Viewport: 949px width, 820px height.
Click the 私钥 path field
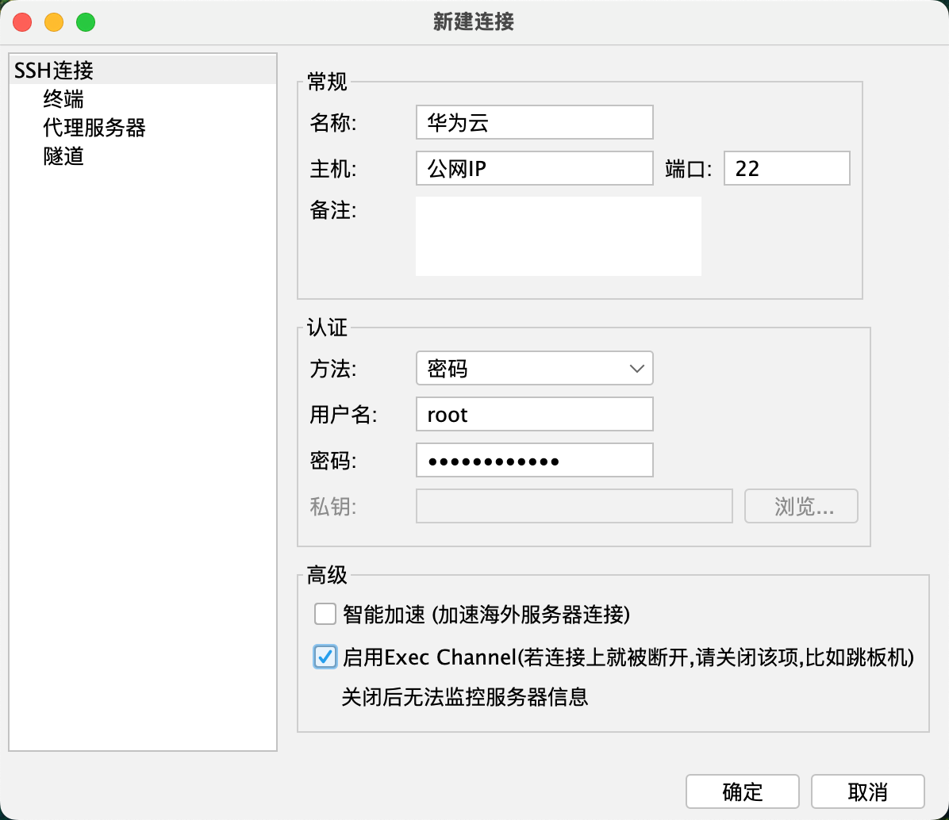point(574,507)
